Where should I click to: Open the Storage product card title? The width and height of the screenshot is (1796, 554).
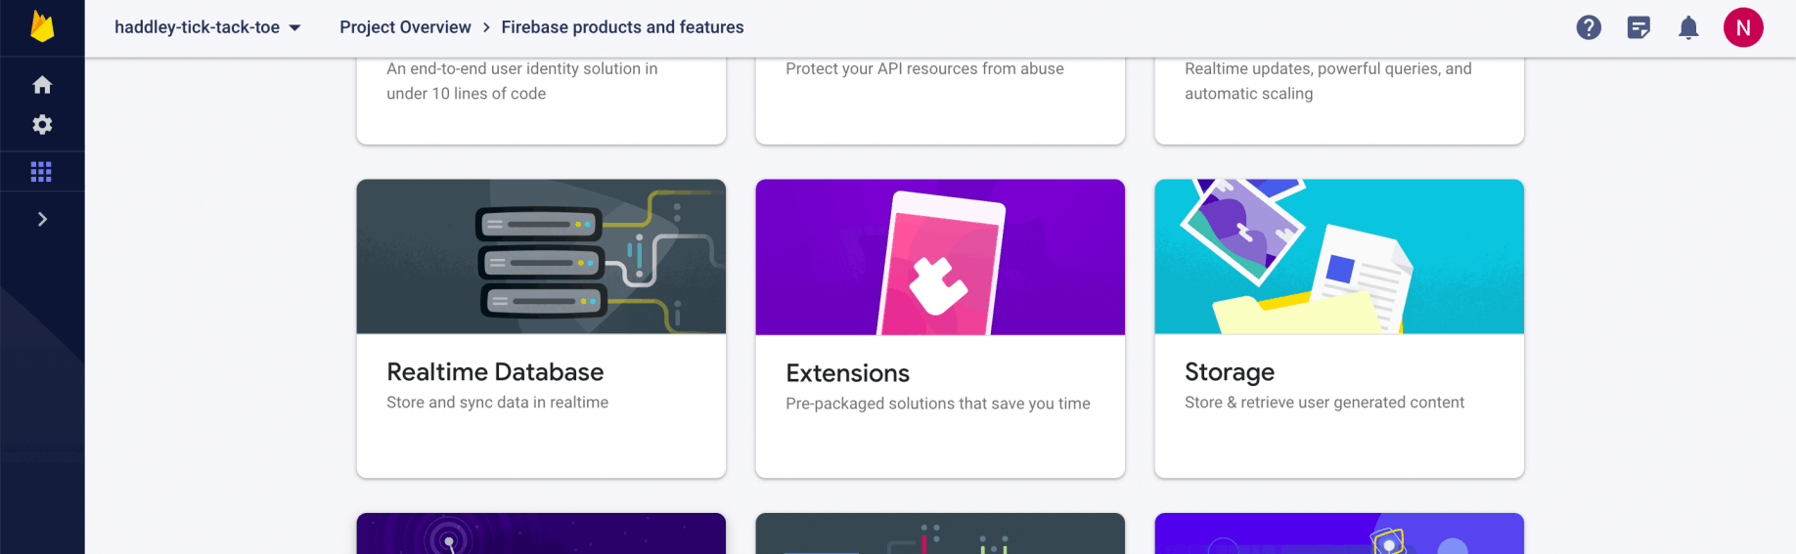point(1230,372)
